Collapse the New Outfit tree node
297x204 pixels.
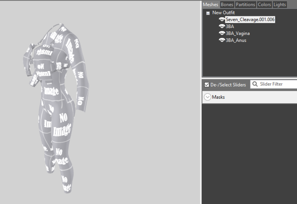pyautogui.click(x=208, y=13)
